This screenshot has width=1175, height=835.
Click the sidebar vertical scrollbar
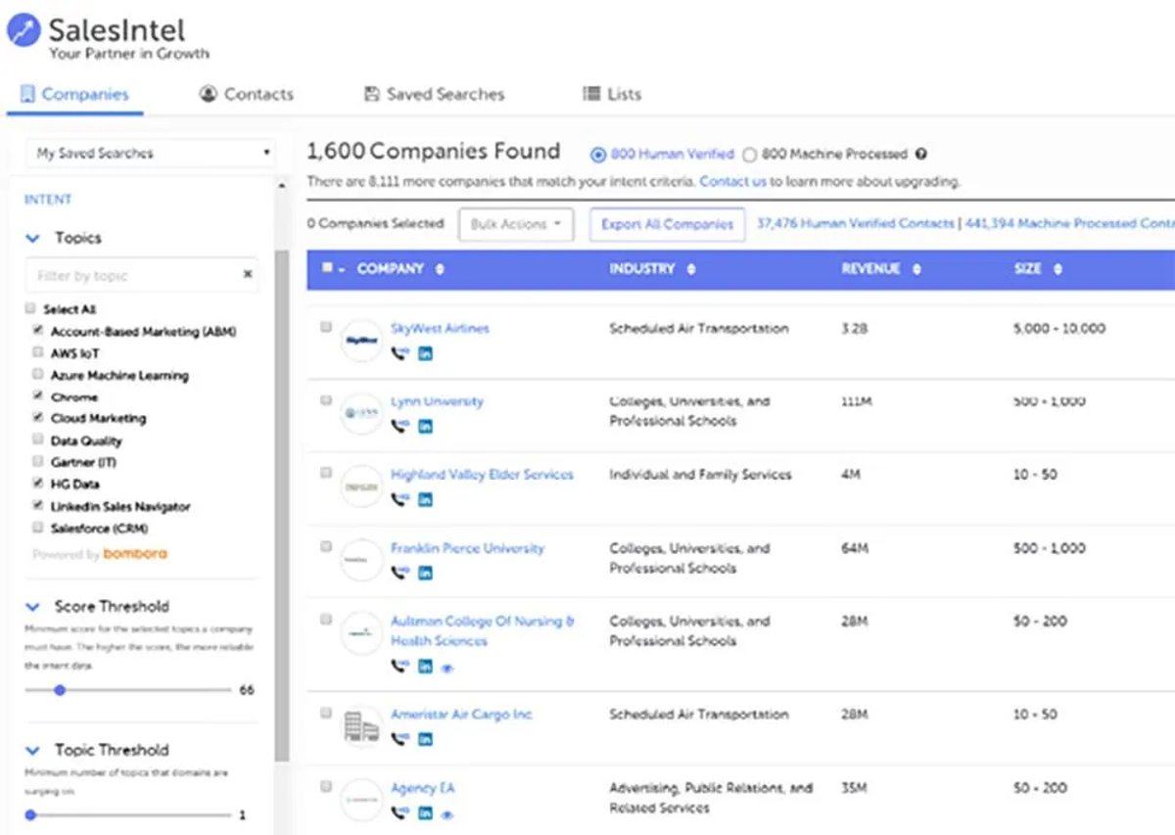(282, 504)
